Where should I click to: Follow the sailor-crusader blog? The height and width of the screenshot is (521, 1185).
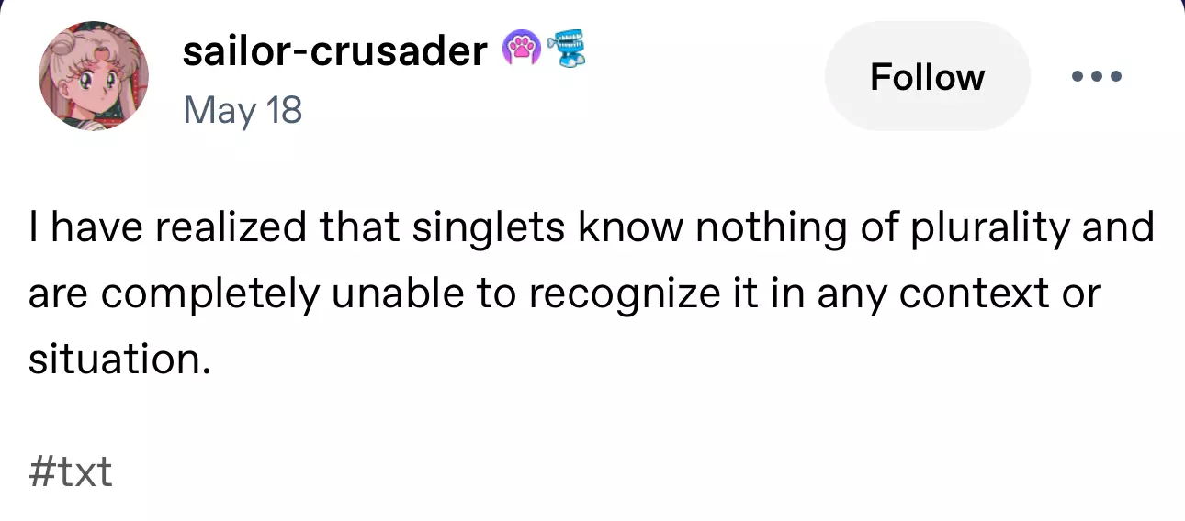click(x=927, y=76)
